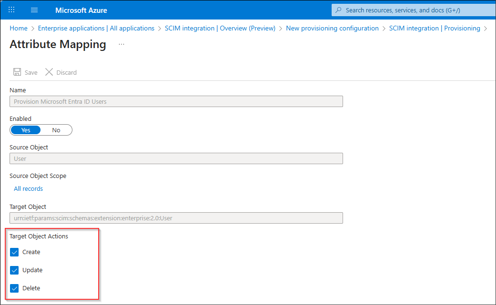Click the All records scope link
496x305 pixels.
pos(28,188)
